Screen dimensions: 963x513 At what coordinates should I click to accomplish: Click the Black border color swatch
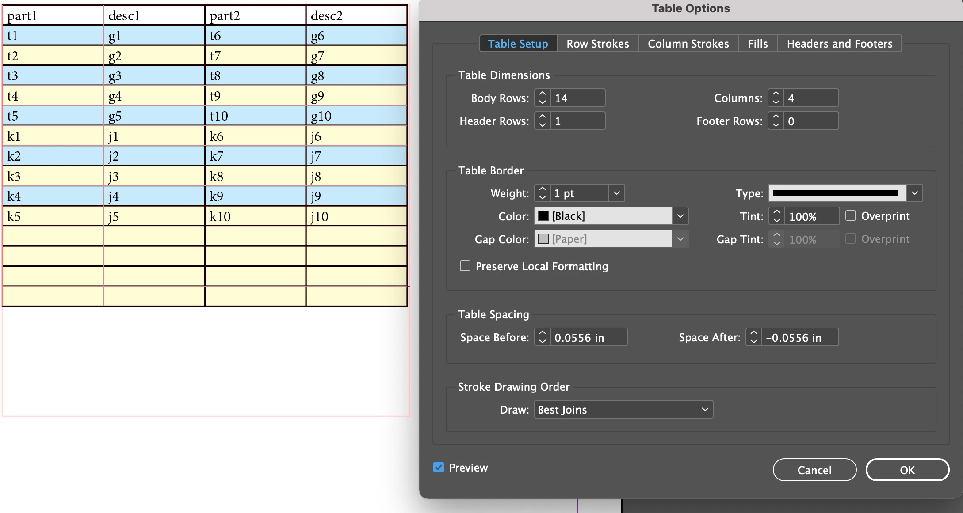click(543, 216)
